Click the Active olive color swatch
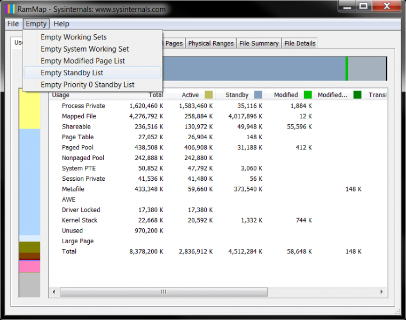The height and width of the screenshot is (320, 406). point(208,94)
